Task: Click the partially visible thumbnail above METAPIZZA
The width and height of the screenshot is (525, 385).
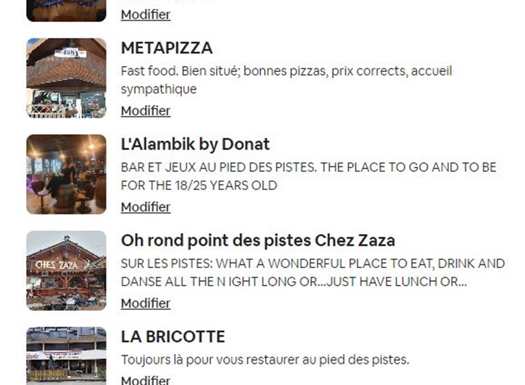Action: [x=66, y=10]
